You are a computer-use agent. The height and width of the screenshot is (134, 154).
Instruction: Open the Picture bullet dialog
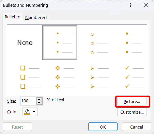[x=132, y=101]
